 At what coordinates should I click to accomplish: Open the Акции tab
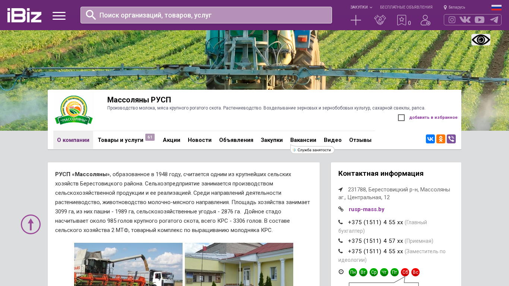171,140
